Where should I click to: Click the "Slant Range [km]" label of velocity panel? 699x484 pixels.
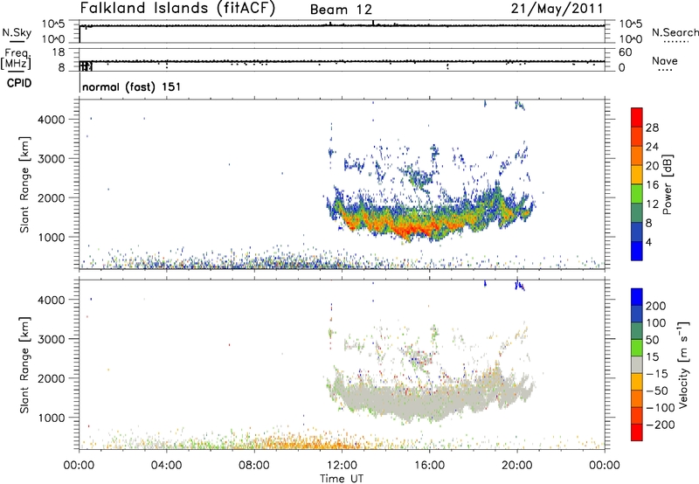(x=24, y=365)
